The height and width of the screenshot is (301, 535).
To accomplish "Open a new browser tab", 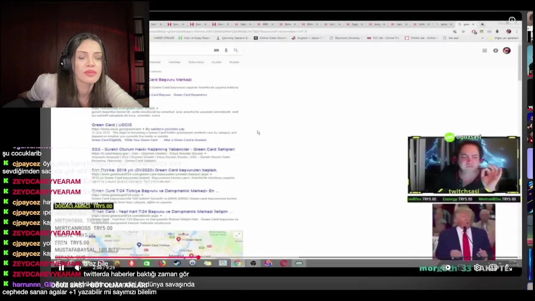I will [x=482, y=24].
